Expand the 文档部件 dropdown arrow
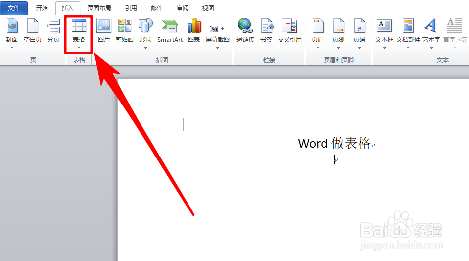 click(x=408, y=48)
